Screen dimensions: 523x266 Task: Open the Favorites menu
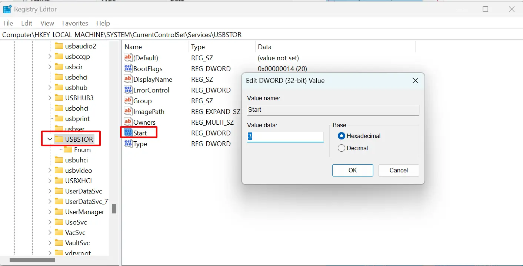click(75, 23)
